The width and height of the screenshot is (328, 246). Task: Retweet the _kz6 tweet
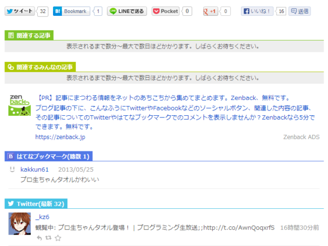click(x=48, y=238)
